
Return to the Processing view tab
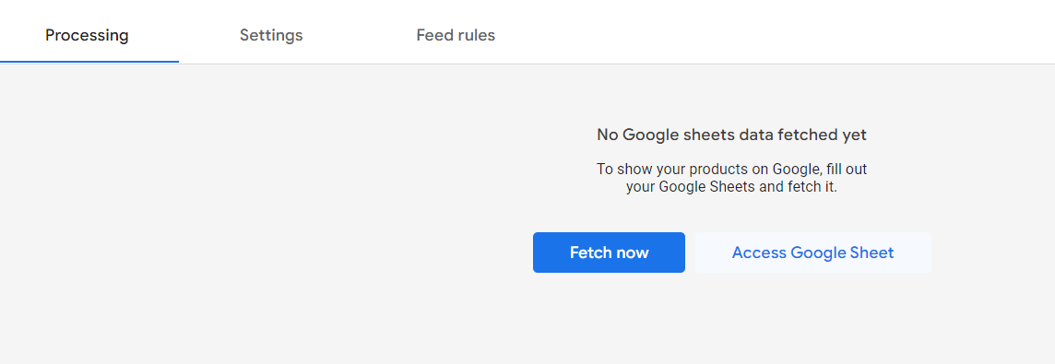pos(87,35)
